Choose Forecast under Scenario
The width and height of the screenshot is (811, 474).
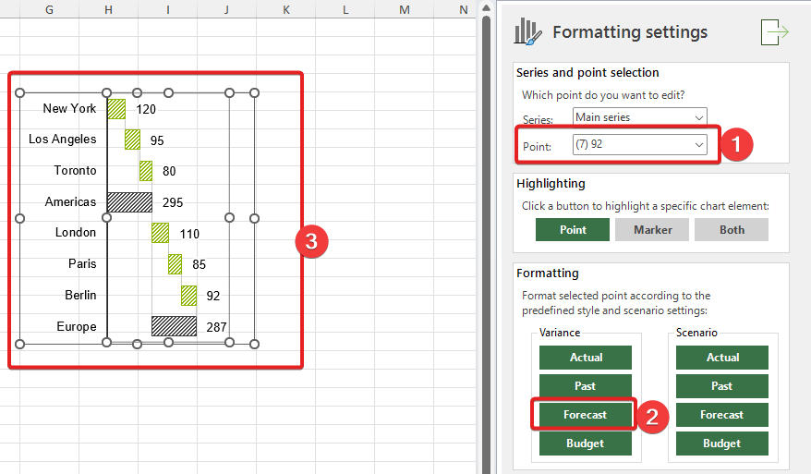[722, 415]
